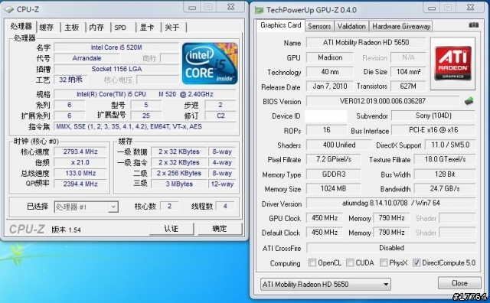Open the 显卡 tab in CPU-Z

point(146,28)
